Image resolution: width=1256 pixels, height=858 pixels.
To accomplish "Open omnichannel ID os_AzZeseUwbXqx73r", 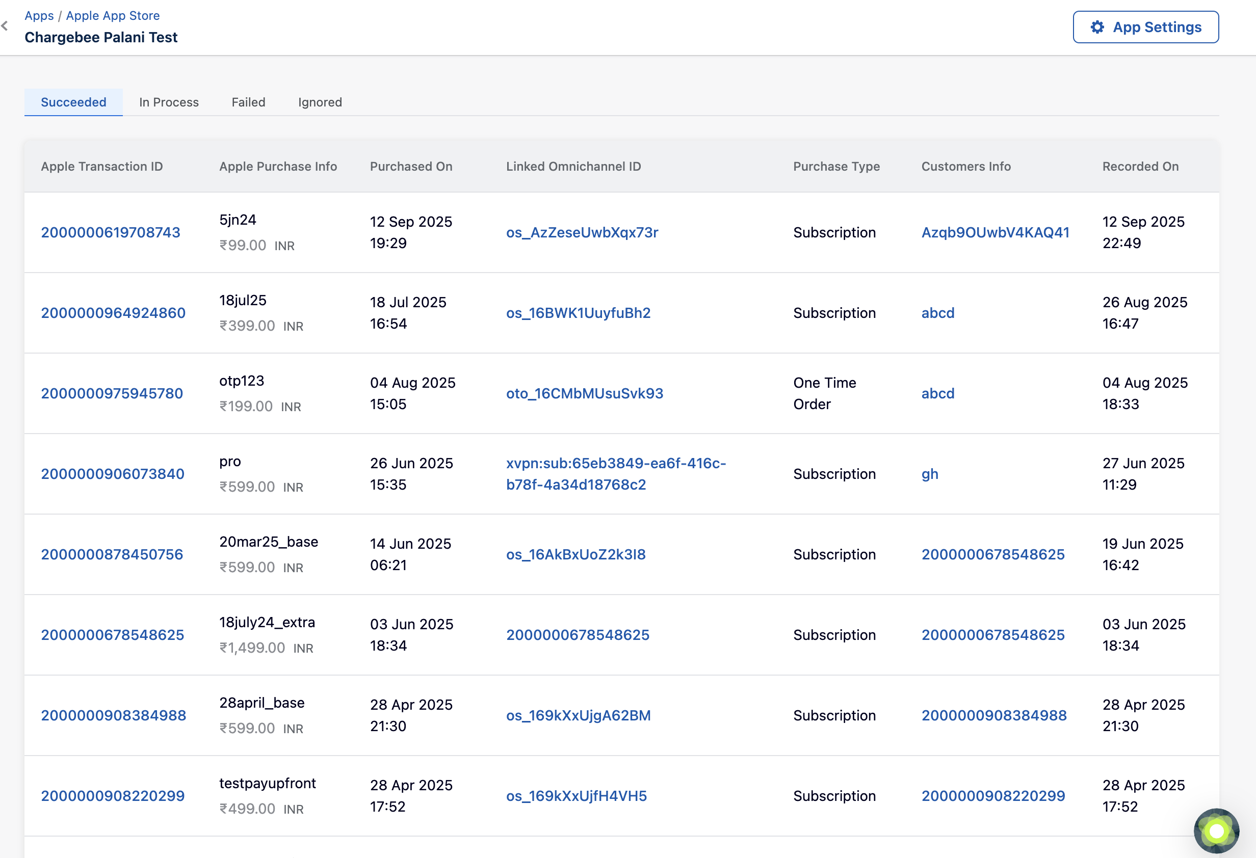I will (x=582, y=232).
